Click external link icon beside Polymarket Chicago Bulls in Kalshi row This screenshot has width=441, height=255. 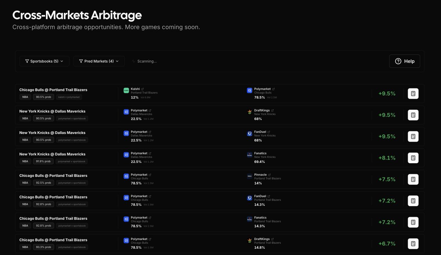click(273, 89)
